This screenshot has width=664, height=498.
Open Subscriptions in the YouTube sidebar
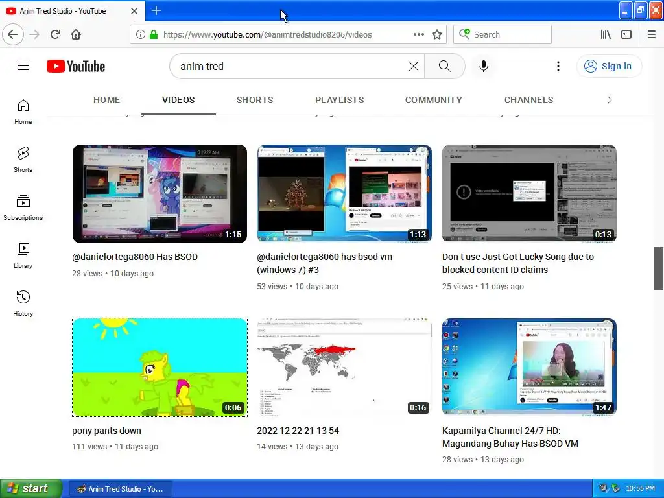[23, 207]
